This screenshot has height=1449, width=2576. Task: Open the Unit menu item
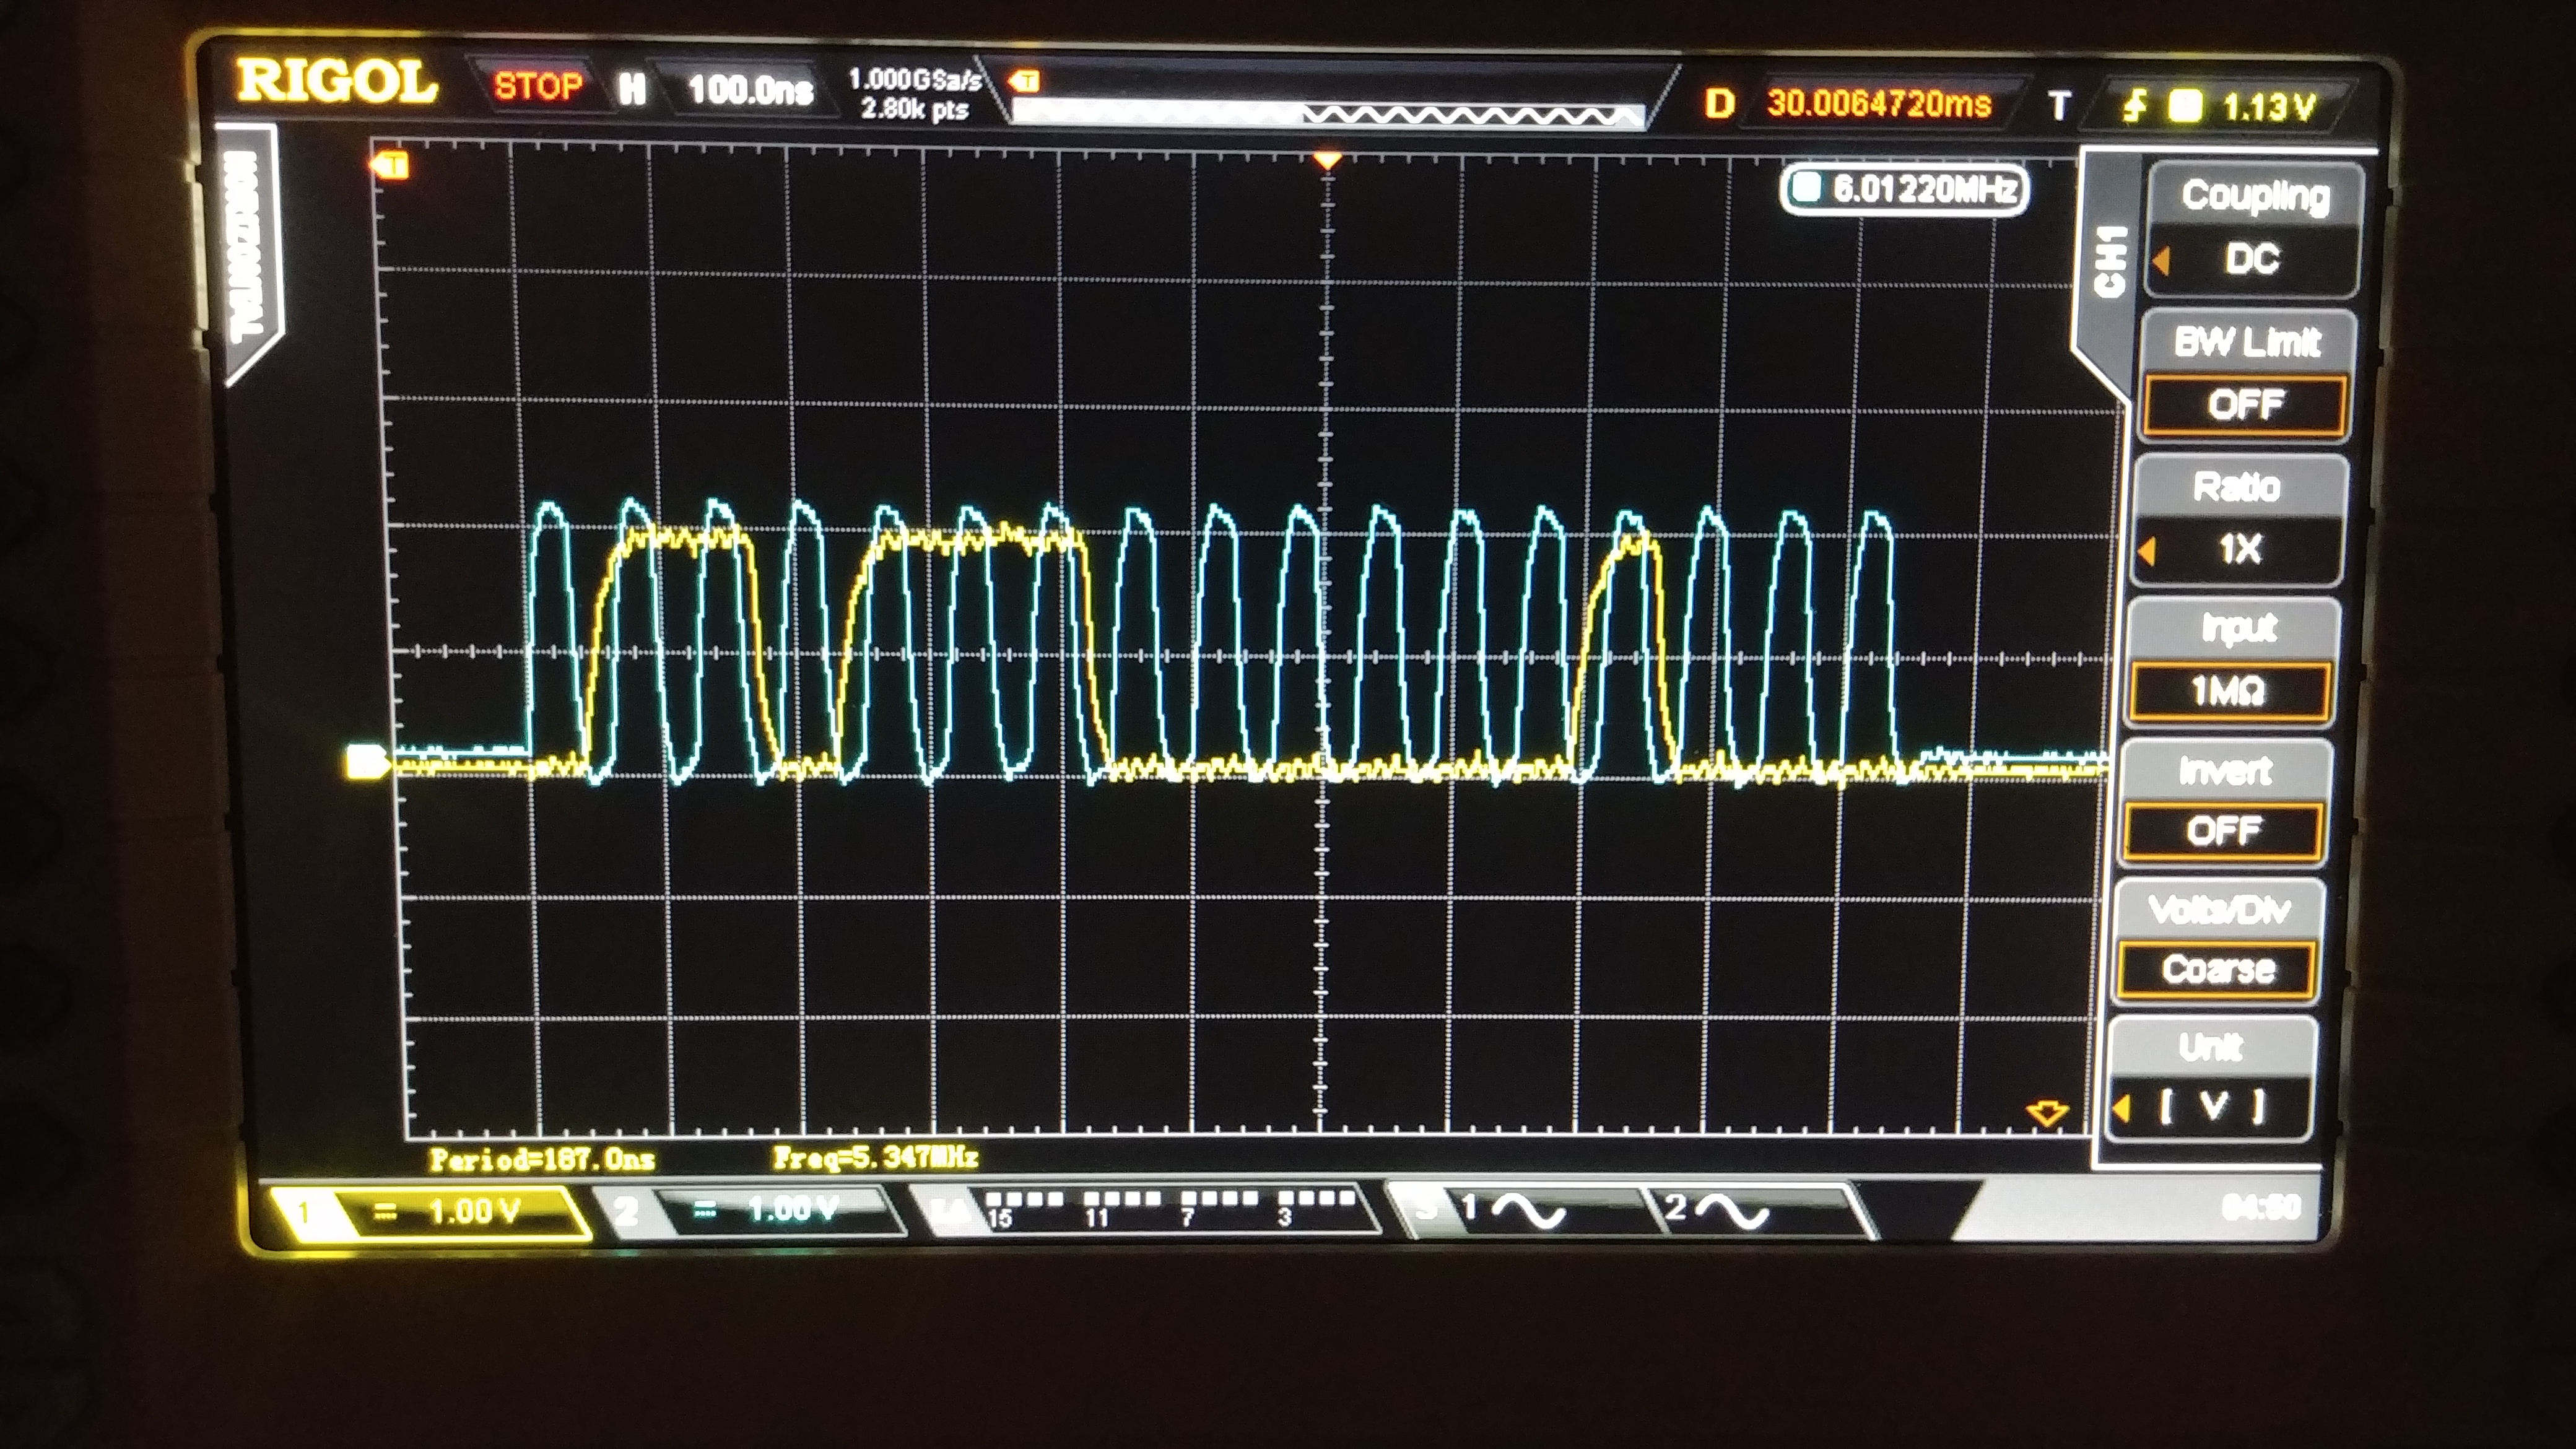point(2212,1047)
